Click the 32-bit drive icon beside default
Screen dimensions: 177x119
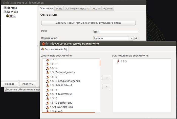(5, 8)
